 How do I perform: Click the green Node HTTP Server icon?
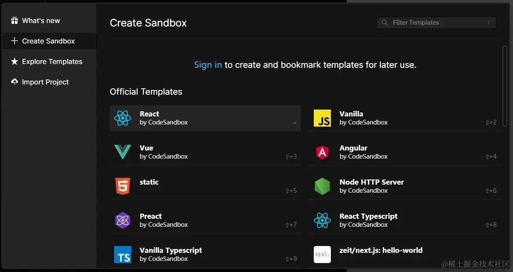[322, 186]
